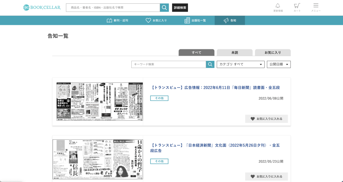Switch to the 未読 tab
Screen dimensions: 343x182
[234, 53]
